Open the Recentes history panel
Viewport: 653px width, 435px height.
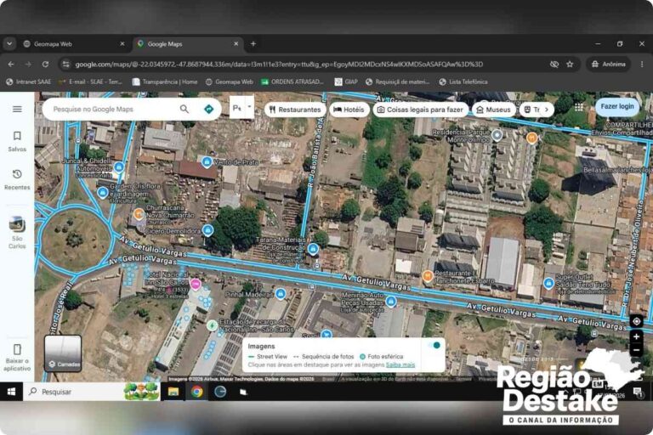click(17, 180)
